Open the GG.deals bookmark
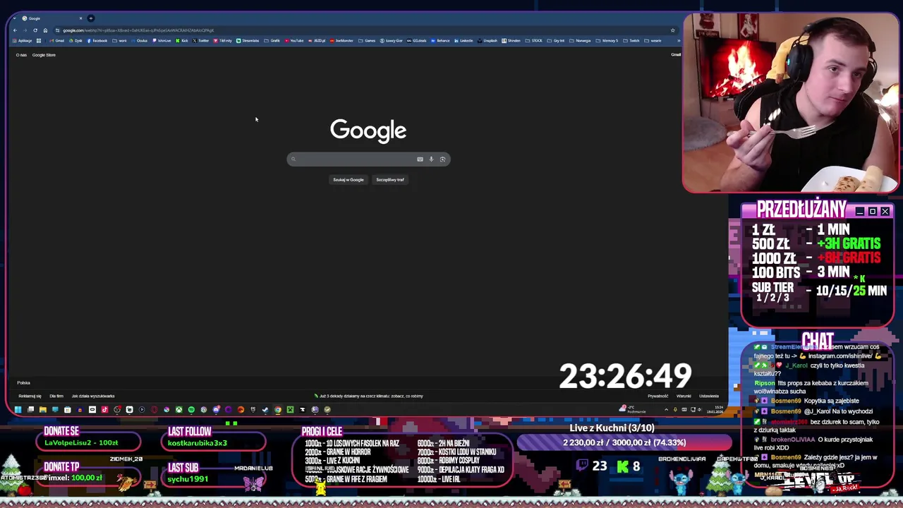 pos(417,40)
